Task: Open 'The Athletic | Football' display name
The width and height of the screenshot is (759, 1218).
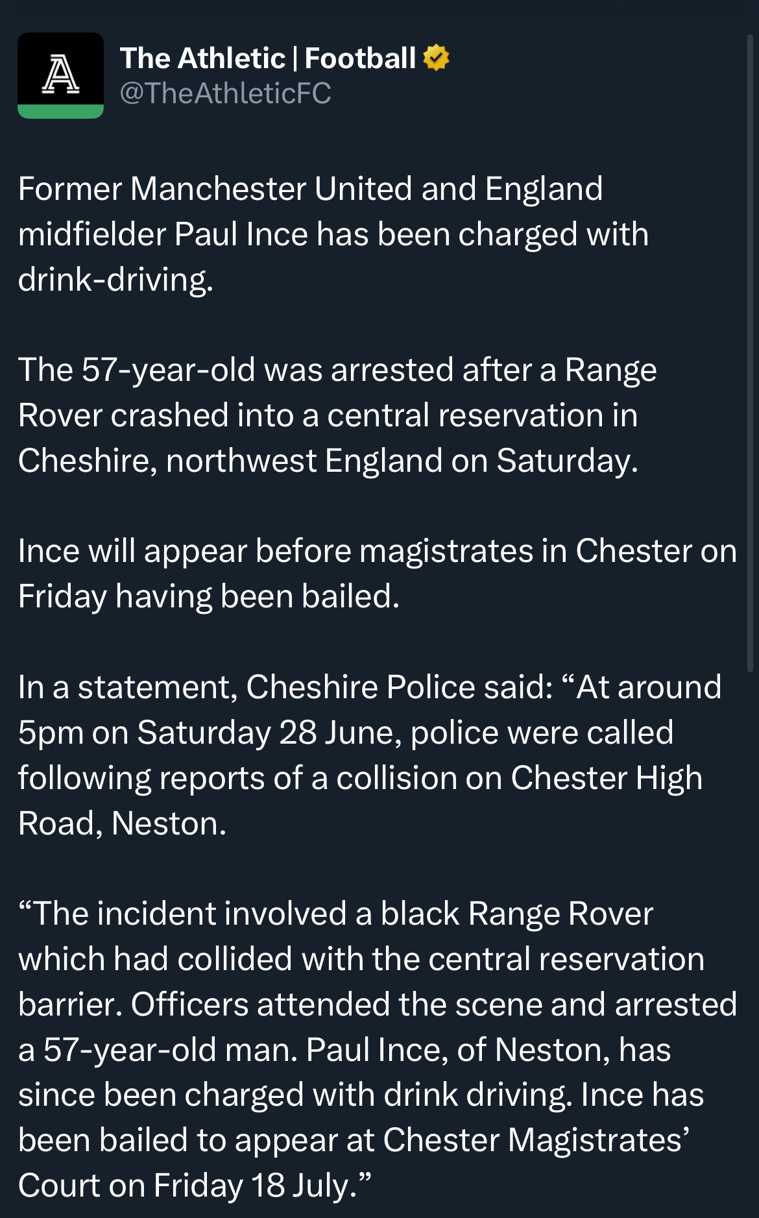Action: click(x=268, y=58)
